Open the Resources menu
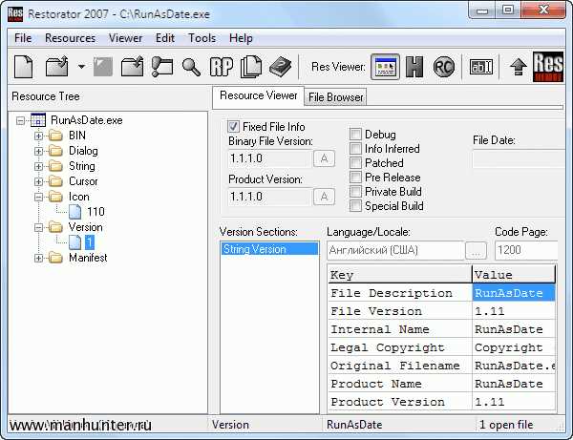Screen dimensions: 573x440 (x=70, y=38)
